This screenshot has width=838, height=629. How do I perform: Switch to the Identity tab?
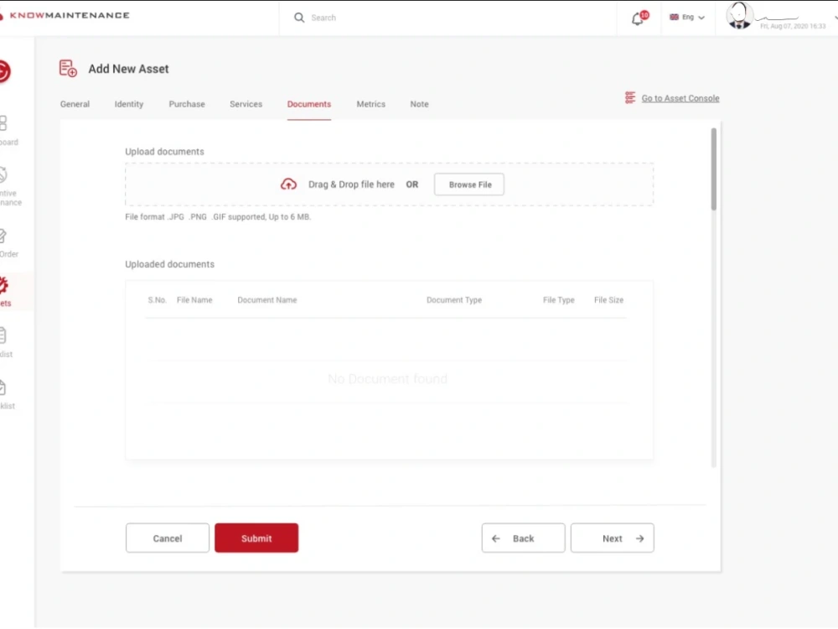pyautogui.click(x=129, y=104)
